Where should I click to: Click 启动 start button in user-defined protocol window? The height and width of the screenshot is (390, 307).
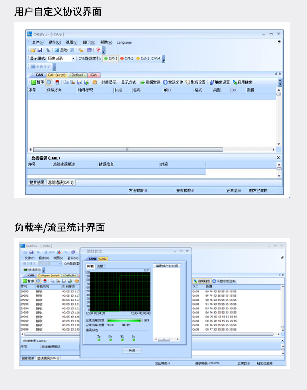[x=61, y=50]
